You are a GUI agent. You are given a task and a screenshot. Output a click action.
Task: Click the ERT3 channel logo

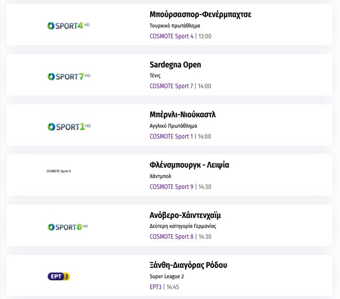(x=58, y=276)
